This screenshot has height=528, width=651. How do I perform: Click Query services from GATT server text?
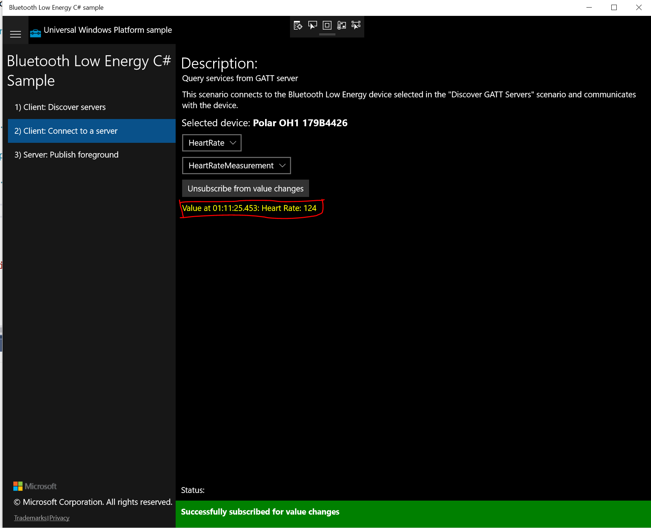(x=240, y=78)
